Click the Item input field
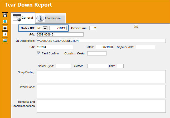The height and width of the screenshot is (118, 170). click(120, 66)
